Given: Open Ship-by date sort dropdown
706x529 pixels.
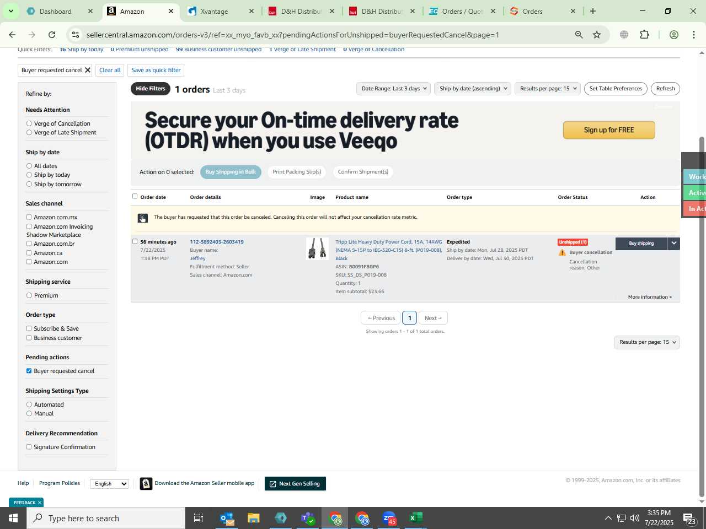Looking at the screenshot, I should click(x=473, y=88).
